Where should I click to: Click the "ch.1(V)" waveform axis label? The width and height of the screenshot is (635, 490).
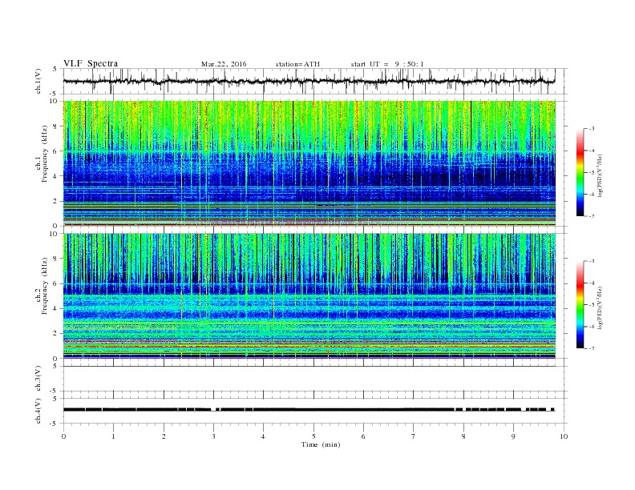(38, 82)
